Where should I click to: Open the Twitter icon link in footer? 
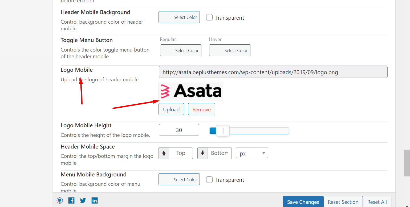pos(83,201)
